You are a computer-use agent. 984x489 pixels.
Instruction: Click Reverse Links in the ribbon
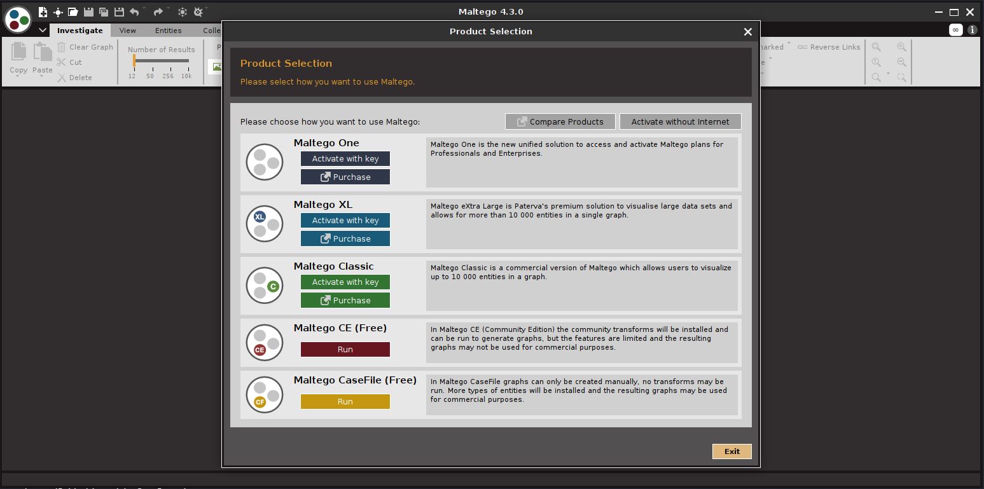coord(829,47)
